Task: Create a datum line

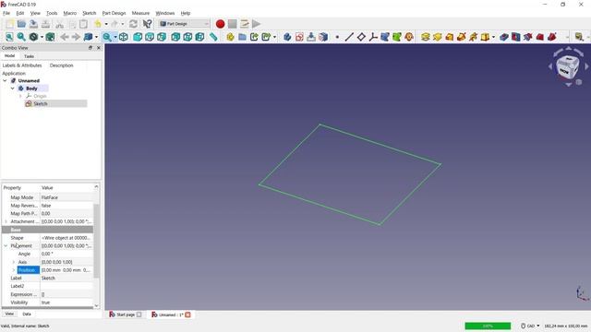Action: point(349,37)
